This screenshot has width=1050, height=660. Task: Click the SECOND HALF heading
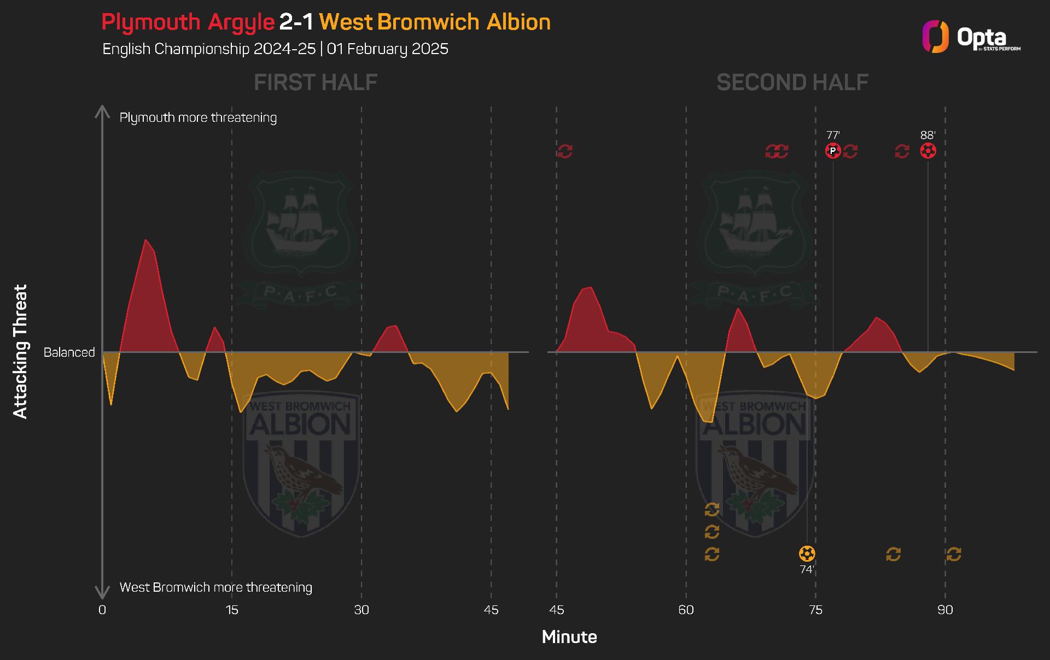pyautogui.click(x=792, y=82)
